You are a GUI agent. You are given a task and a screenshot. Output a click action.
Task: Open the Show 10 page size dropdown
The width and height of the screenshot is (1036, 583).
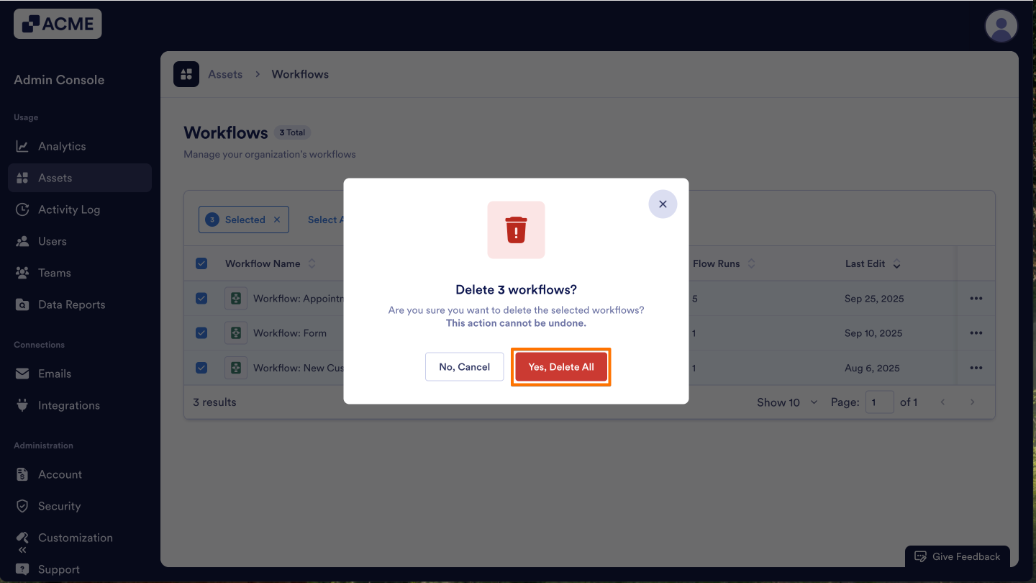pos(787,402)
